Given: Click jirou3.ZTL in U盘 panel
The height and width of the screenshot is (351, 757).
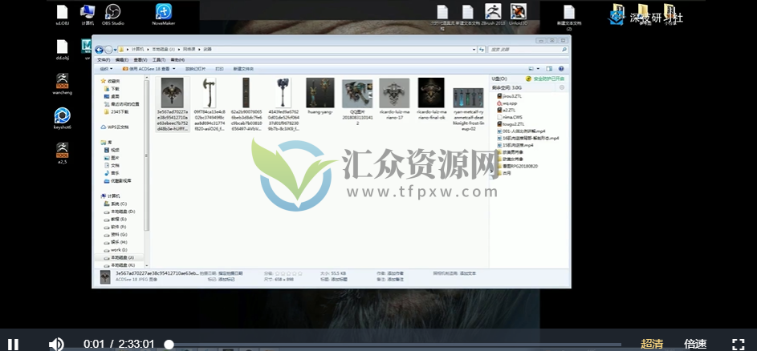Looking at the screenshot, I should (509, 96).
